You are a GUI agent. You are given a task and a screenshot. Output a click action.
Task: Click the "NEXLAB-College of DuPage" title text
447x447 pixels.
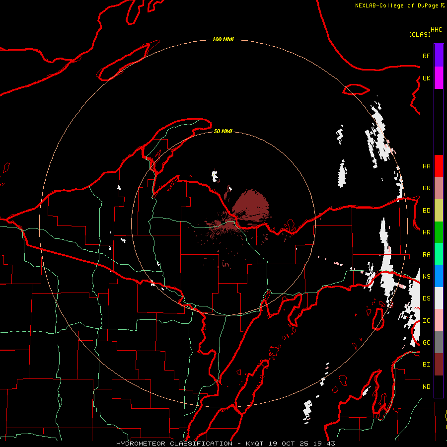(396, 5)
